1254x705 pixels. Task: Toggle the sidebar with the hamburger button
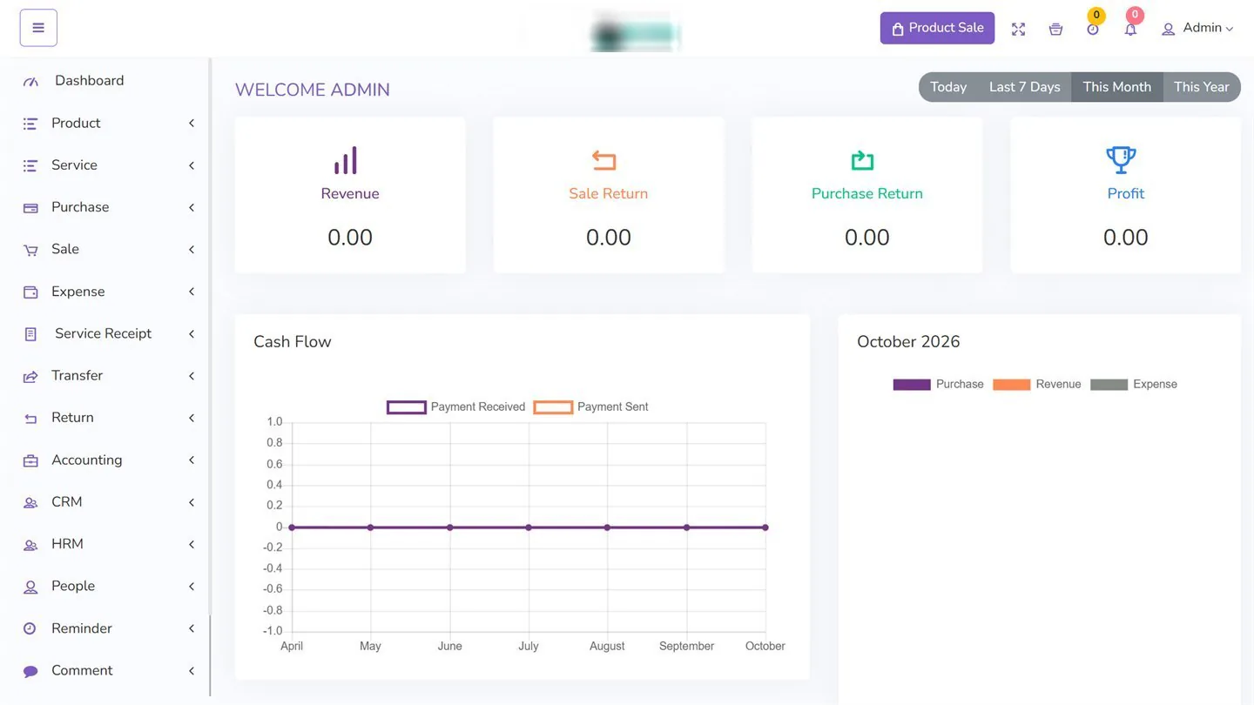click(x=38, y=28)
